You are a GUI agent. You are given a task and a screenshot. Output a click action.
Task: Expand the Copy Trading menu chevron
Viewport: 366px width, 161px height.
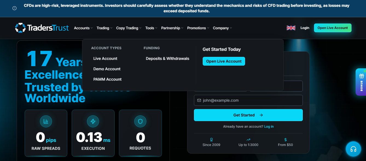click(x=140, y=28)
